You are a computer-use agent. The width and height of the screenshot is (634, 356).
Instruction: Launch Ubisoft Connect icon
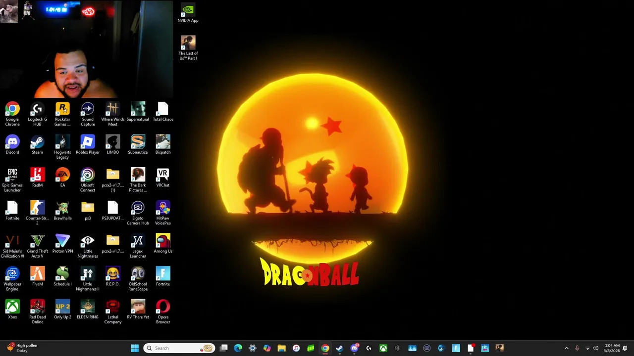pos(88,180)
